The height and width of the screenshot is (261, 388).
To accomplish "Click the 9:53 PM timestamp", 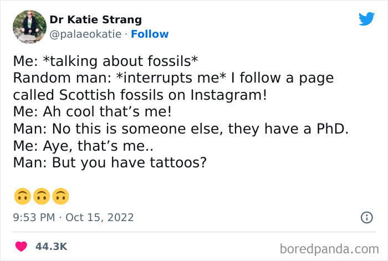I will (34, 217).
